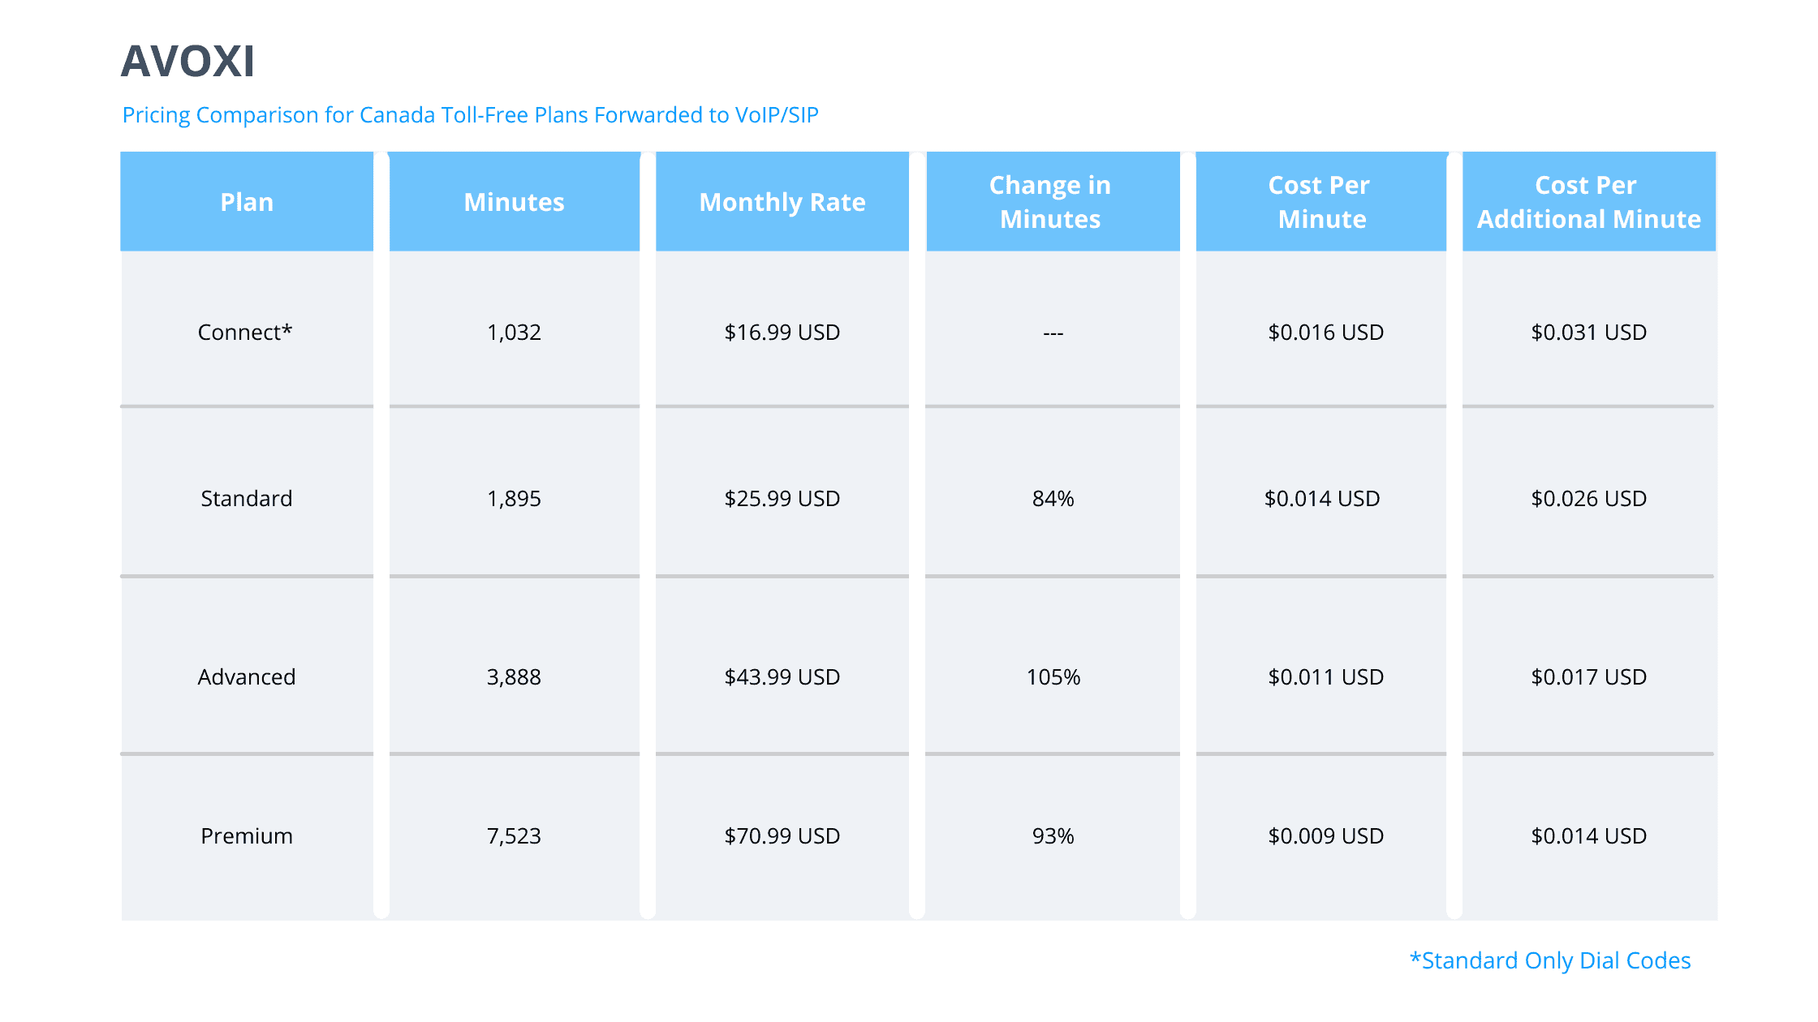
Task: Click the Monthly Rate column header
Action: pyautogui.click(x=782, y=202)
